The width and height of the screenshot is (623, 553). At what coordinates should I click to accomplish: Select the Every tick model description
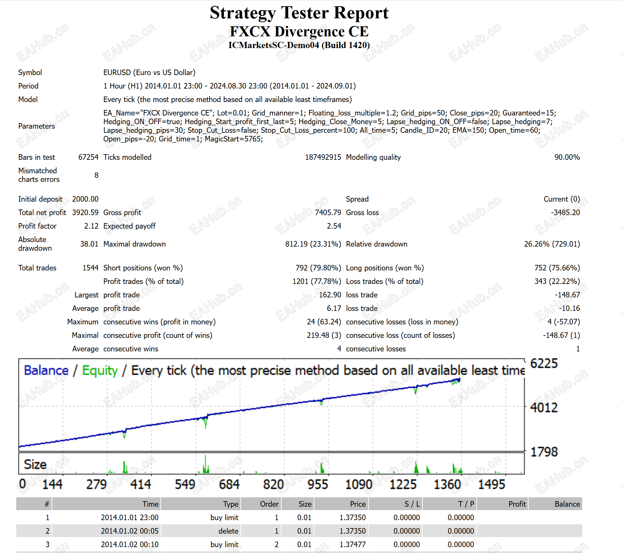point(228,99)
